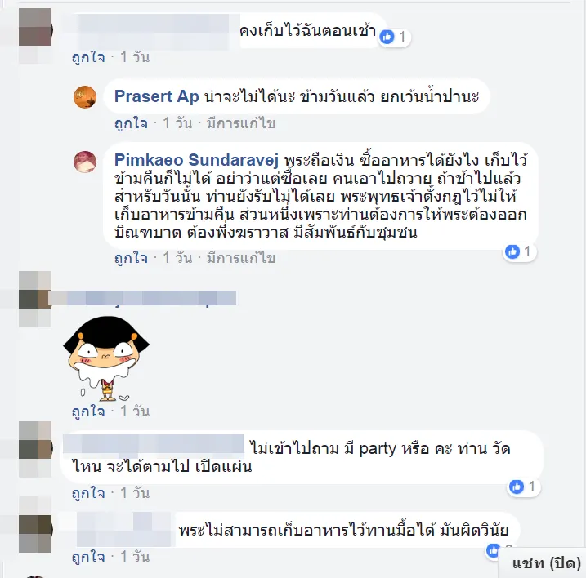Screen dimensions: 586x578
Task: Show edit history of Prasert Ap's reply
Action: (x=241, y=123)
